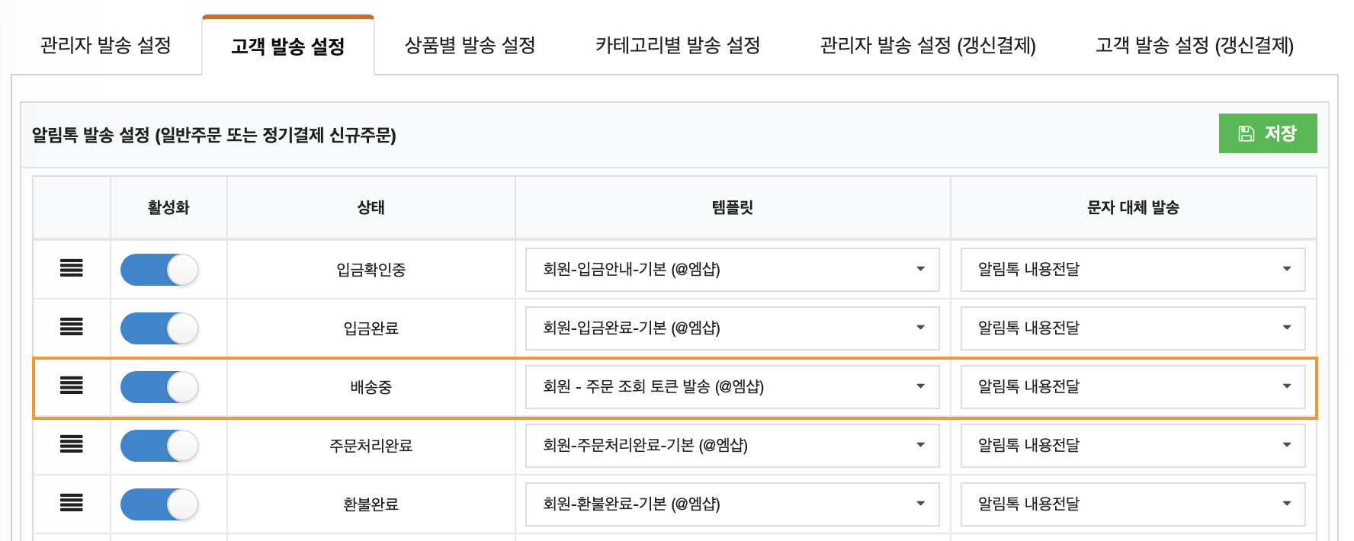Click the drag handle icon for 환불완료 row
Viewport: 1354px width, 541px height.
[72, 503]
